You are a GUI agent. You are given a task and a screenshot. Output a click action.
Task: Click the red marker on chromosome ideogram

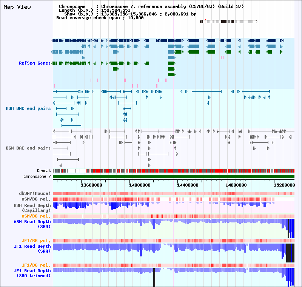[x=205, y=22]
